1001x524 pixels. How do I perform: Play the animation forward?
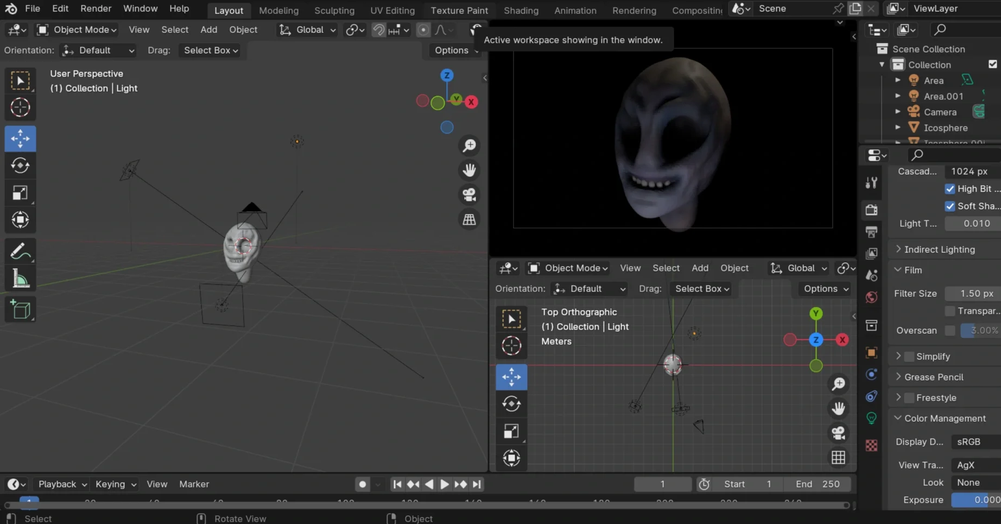pos(444,484)
